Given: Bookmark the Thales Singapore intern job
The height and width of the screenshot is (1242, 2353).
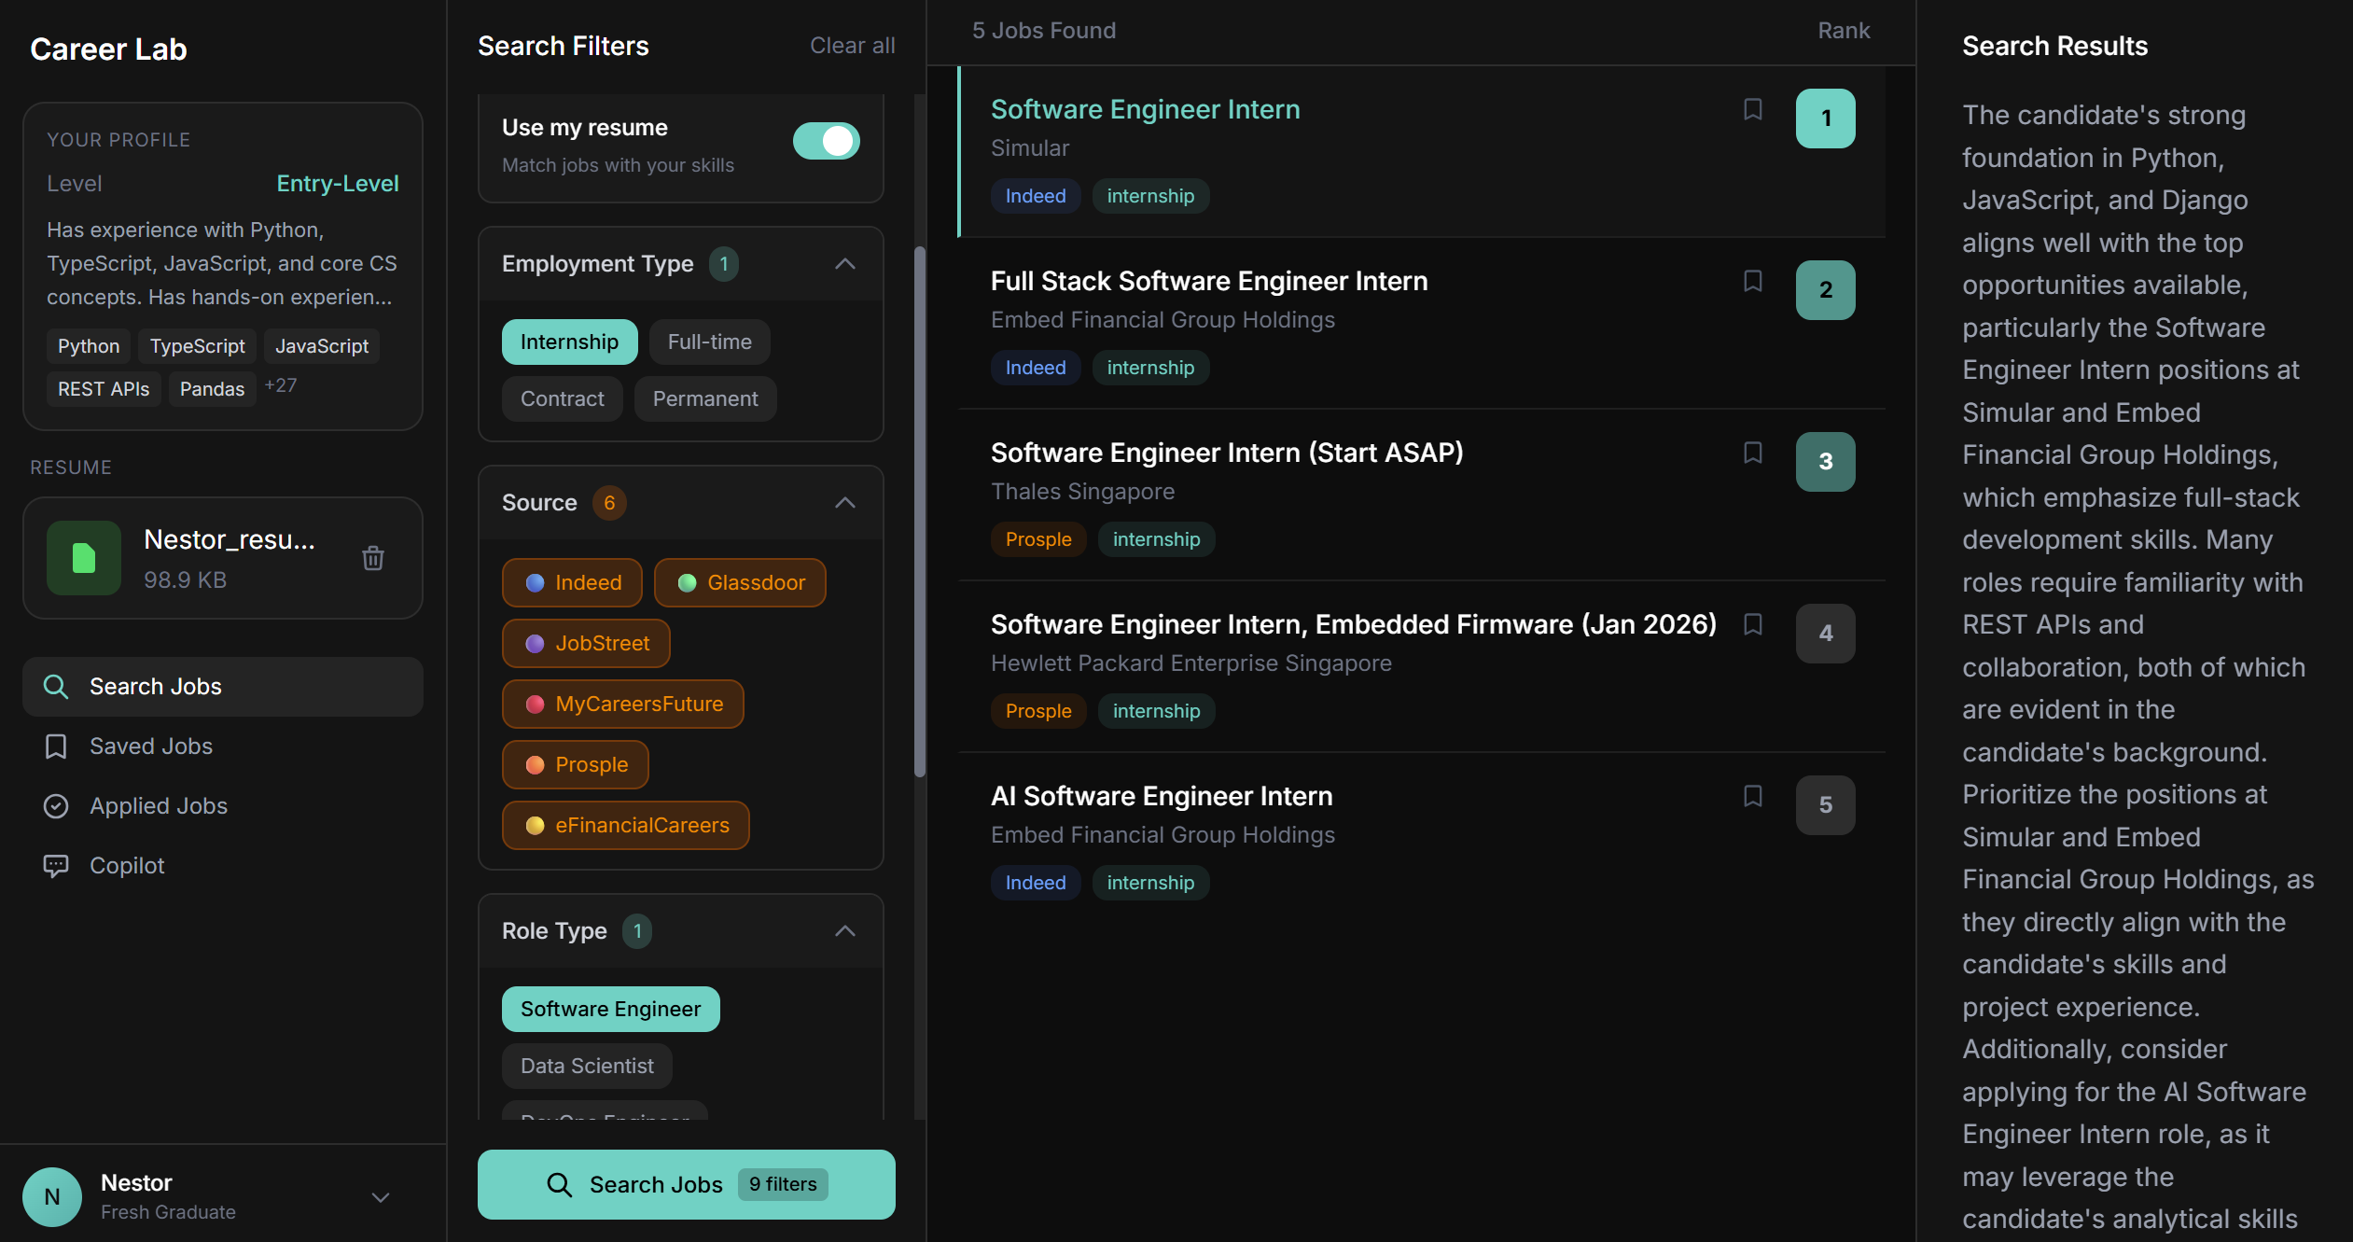Looking at the screenshot, I should pos(1752,453).
